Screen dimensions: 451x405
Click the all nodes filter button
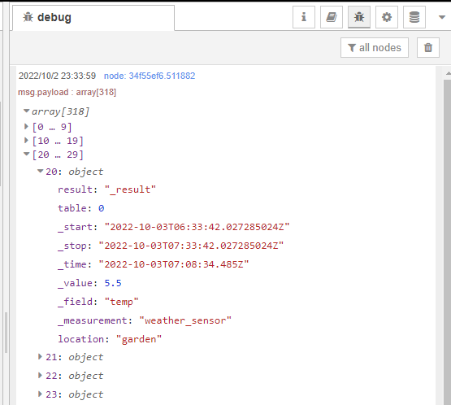point(375,47)
